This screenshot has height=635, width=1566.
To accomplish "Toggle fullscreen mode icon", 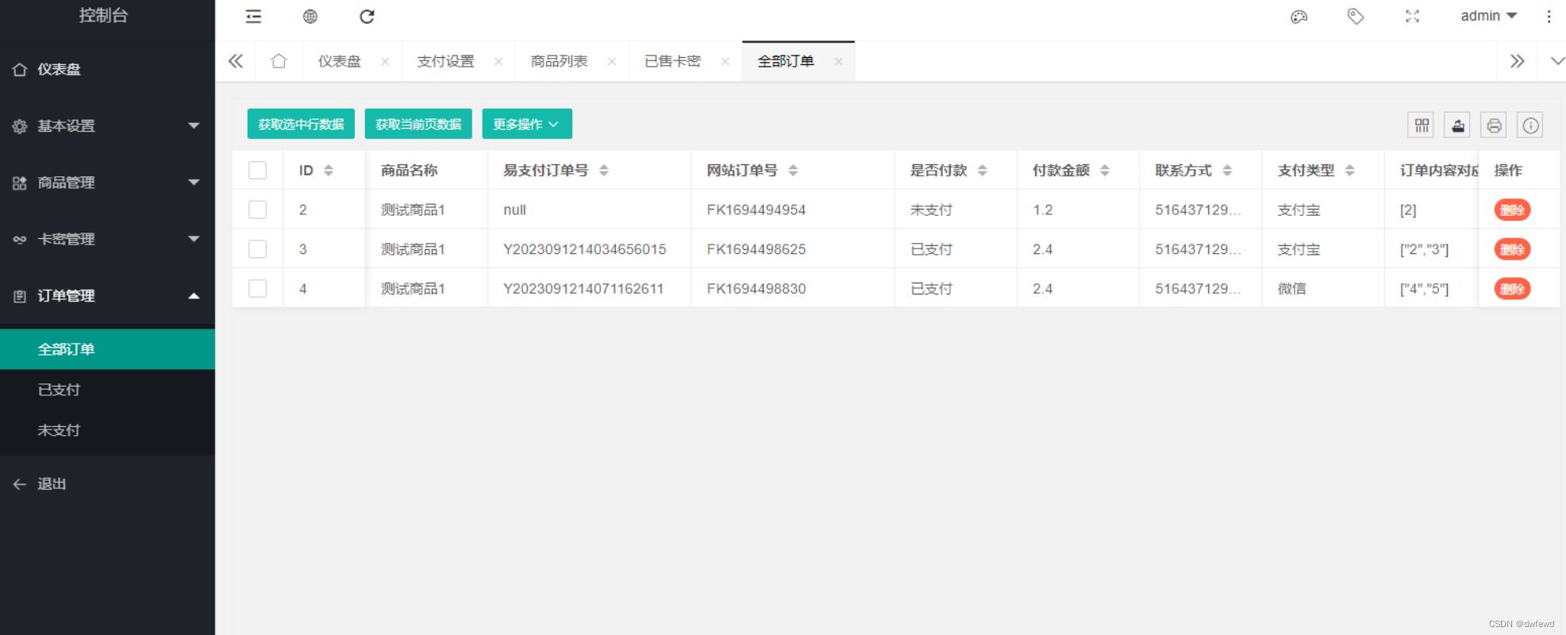I will (1412, 17).
